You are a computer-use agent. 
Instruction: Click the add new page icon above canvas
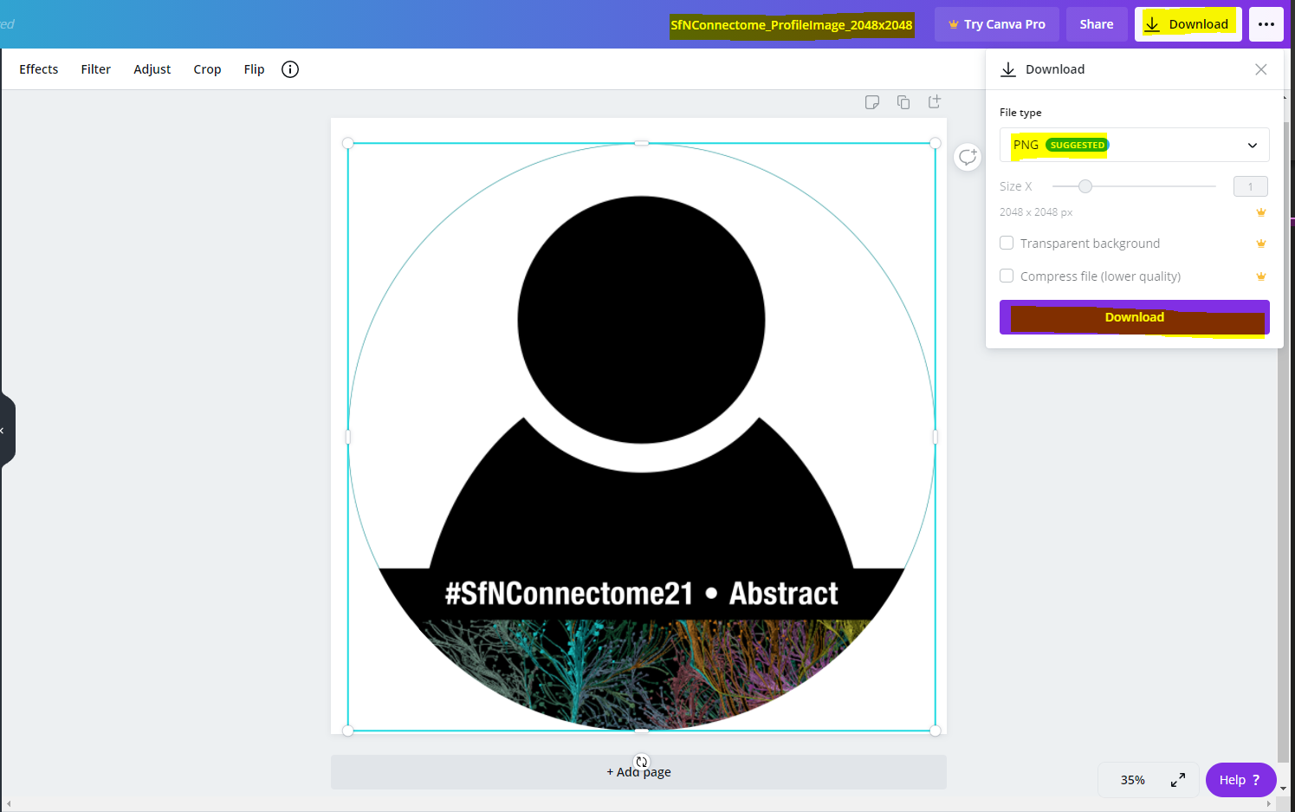[935, 102]
